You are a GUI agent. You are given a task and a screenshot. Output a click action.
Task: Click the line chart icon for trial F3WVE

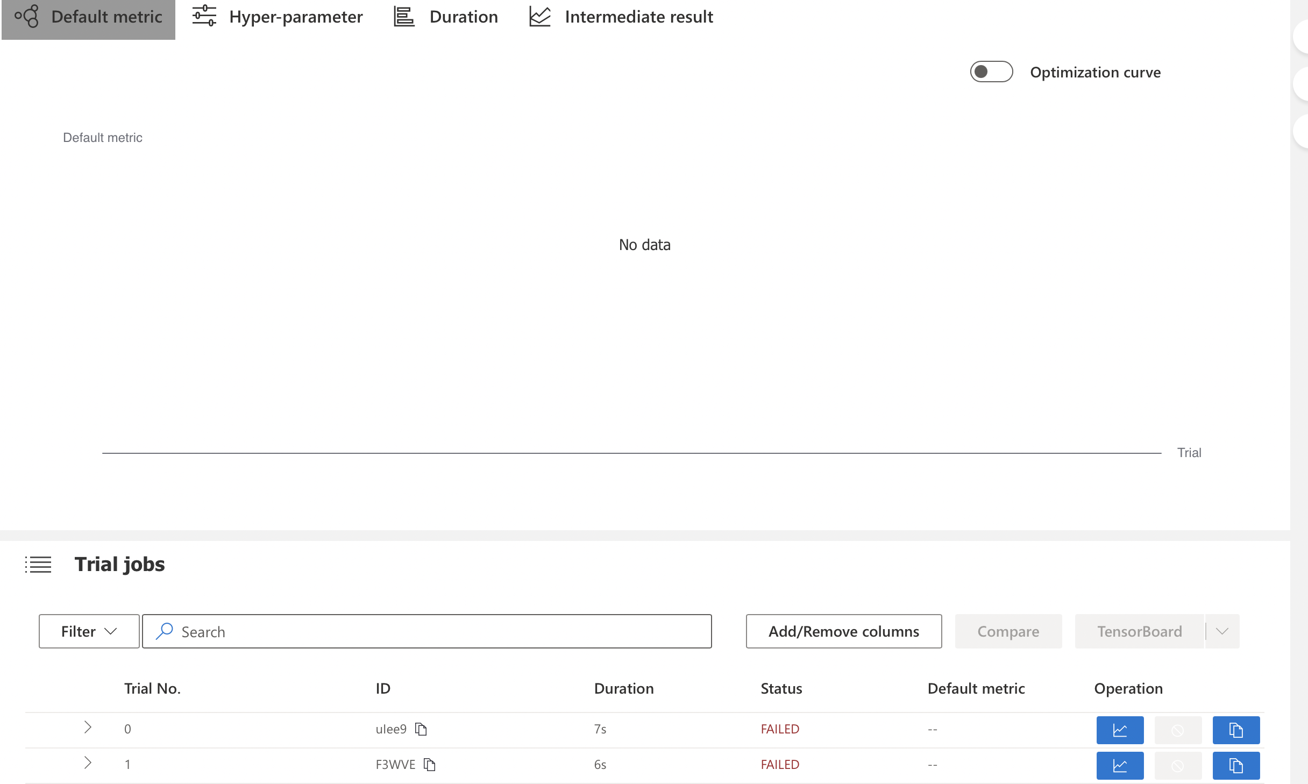point(1120,765)
